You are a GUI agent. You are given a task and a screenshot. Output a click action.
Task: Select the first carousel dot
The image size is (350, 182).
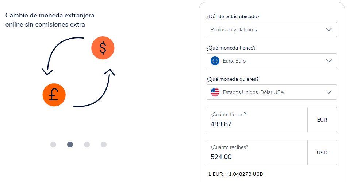click(x=53, y=145)
